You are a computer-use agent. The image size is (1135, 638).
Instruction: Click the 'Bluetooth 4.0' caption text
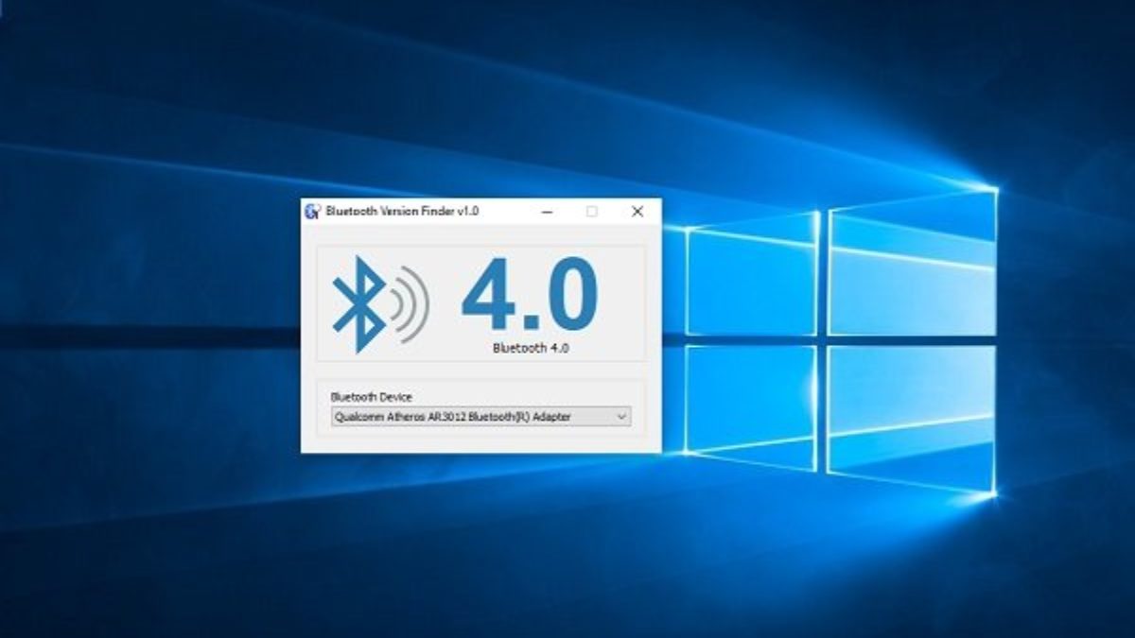point(531,348)
